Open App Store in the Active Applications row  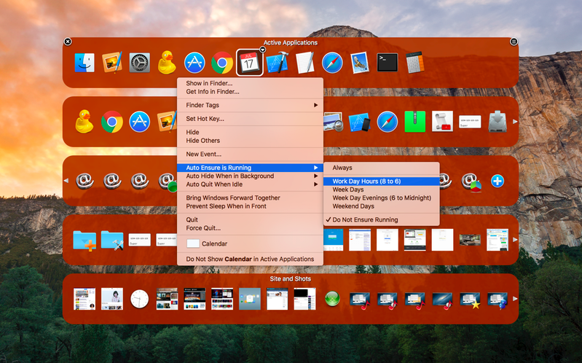coord(194,63)
